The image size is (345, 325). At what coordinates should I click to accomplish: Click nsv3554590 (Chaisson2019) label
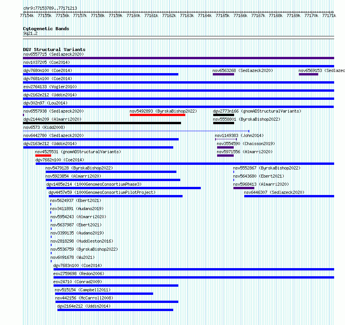click(x=246, y=144)
